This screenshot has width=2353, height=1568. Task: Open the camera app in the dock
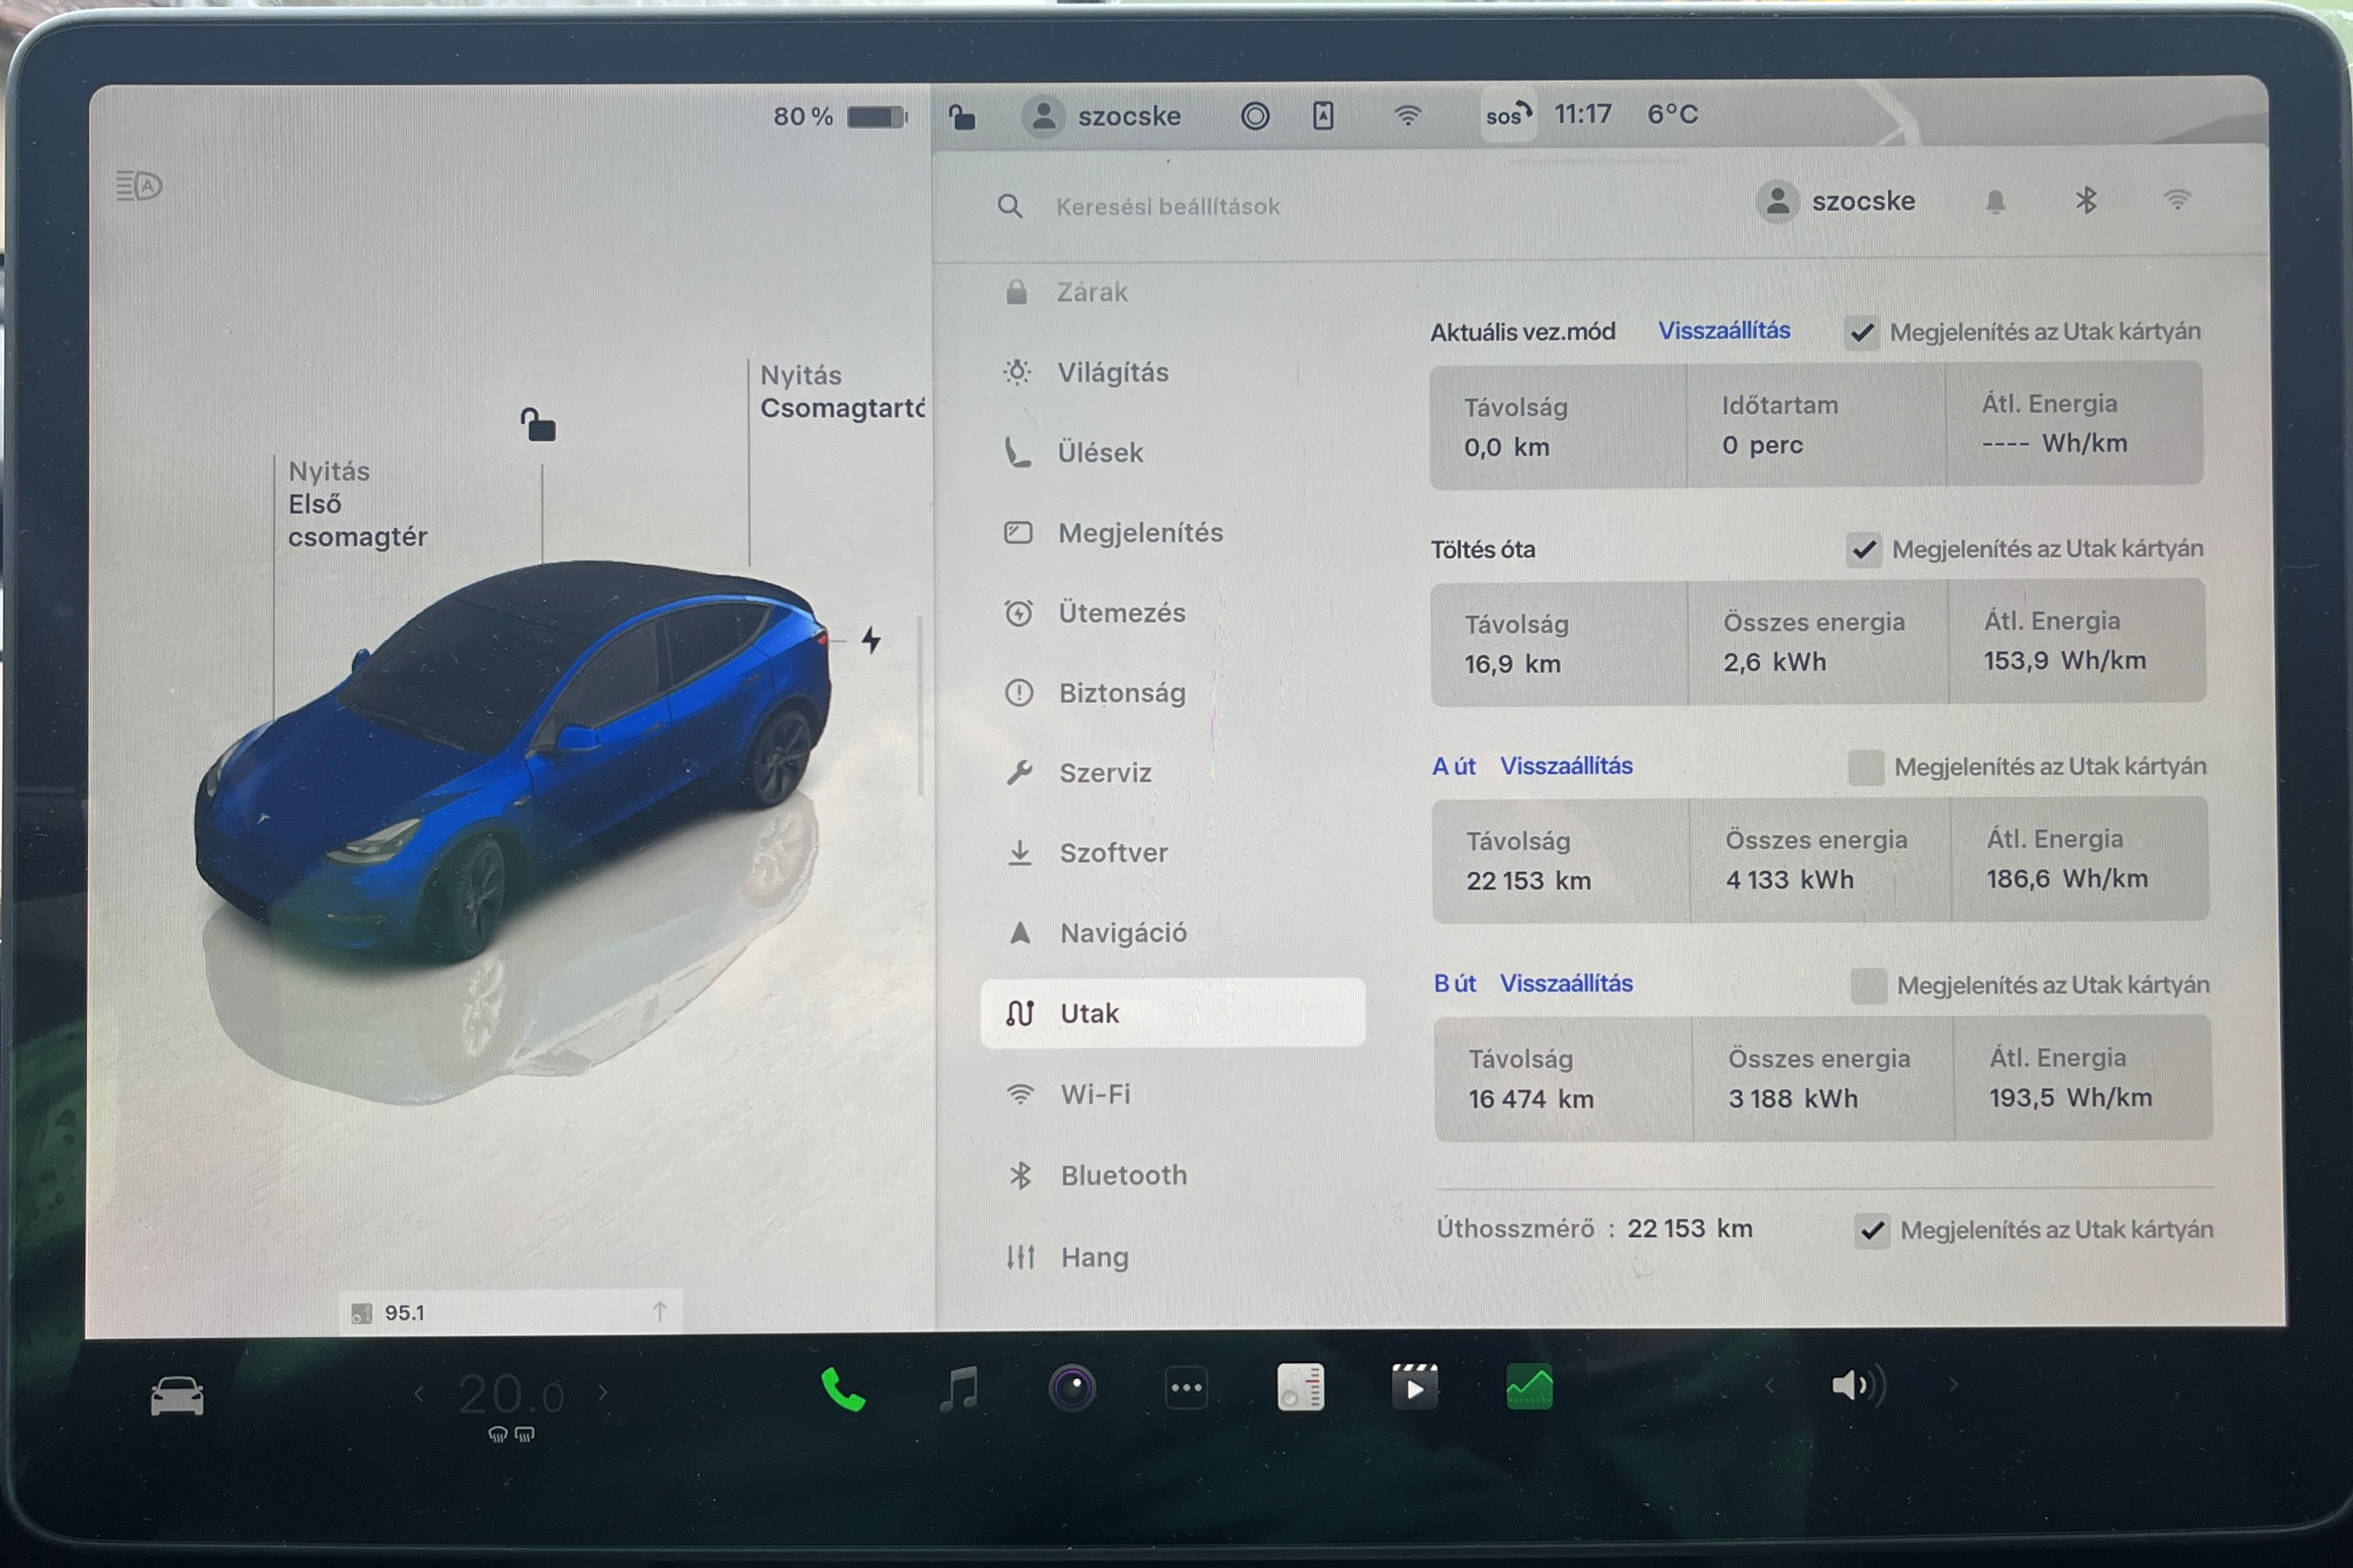click(x=1073, y=1388)
